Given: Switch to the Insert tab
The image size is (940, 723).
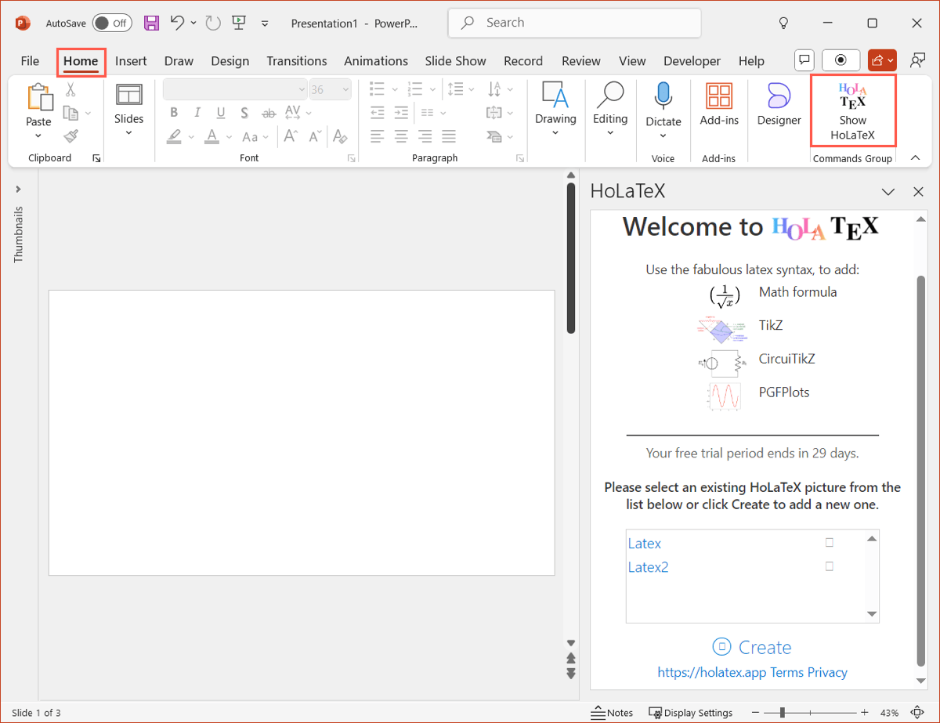Looking at the screenshot, I should [x=131, y=60].
